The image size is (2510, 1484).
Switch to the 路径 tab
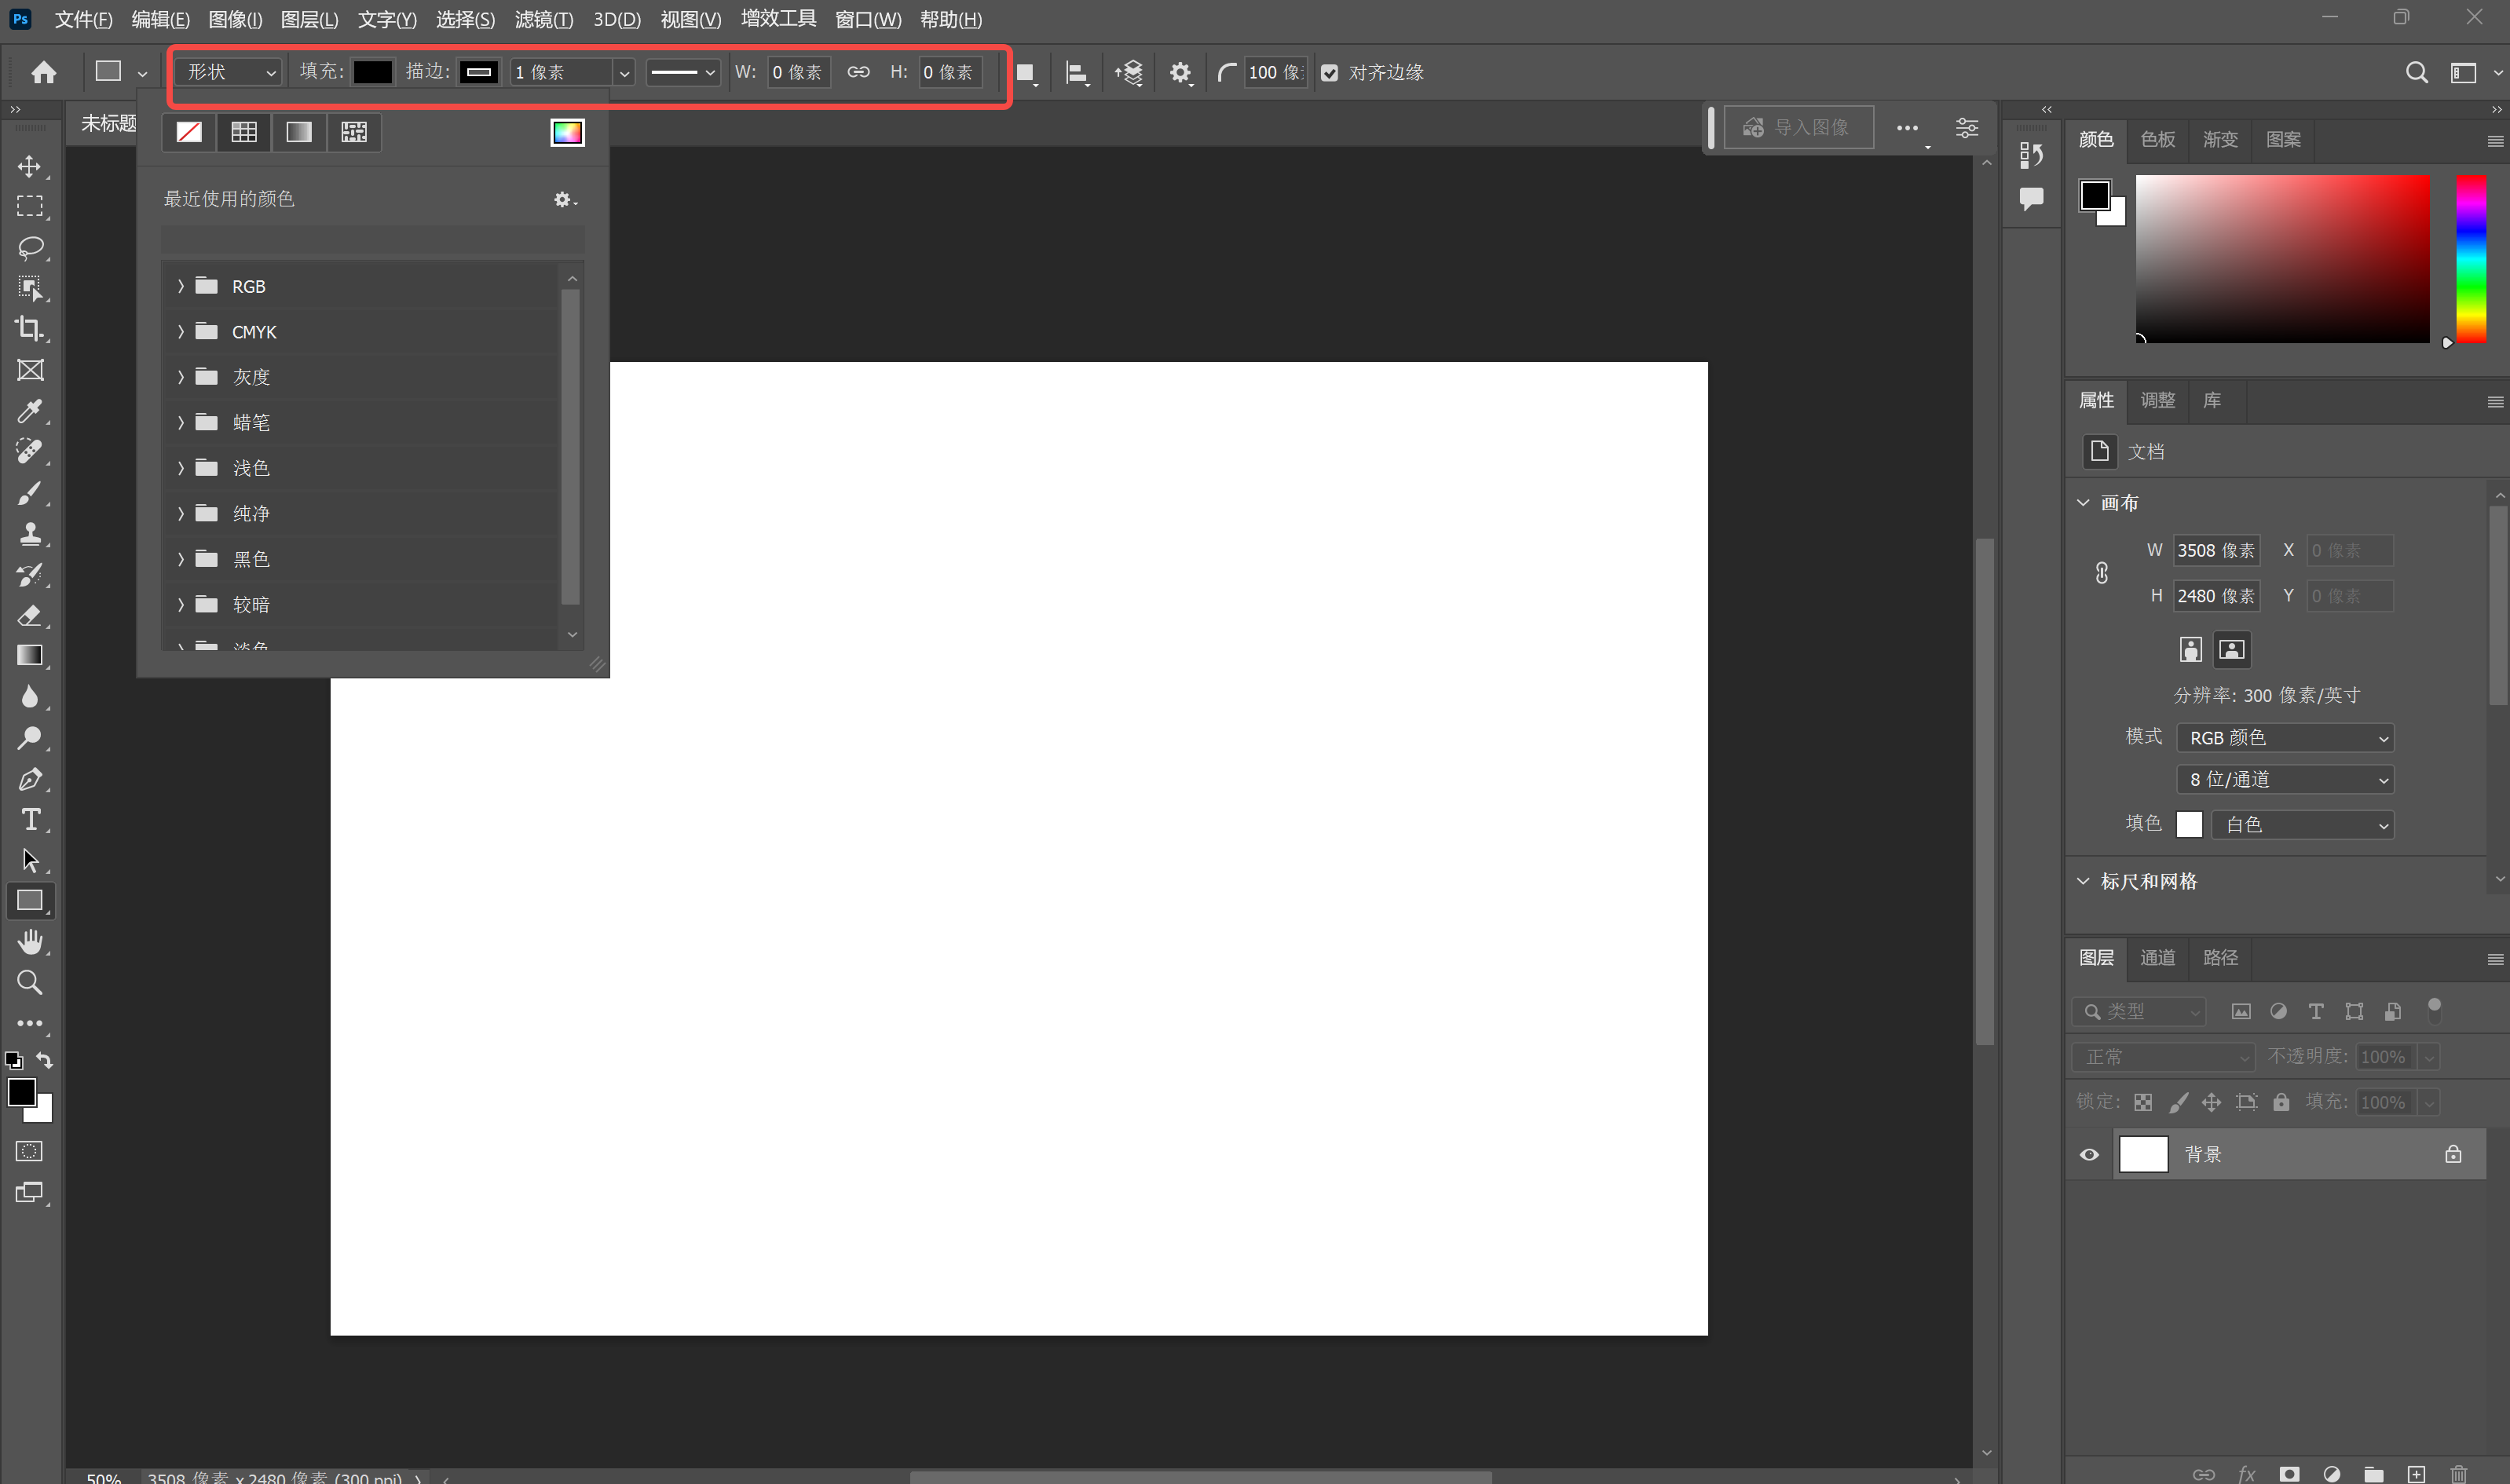2220,957
